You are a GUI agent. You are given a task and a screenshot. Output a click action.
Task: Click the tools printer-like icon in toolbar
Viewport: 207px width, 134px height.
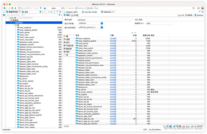click(91, 8)
